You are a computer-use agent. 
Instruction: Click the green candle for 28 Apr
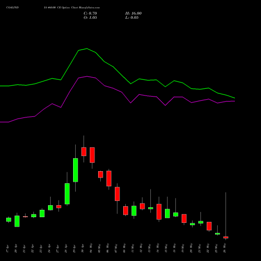(67, 194)
